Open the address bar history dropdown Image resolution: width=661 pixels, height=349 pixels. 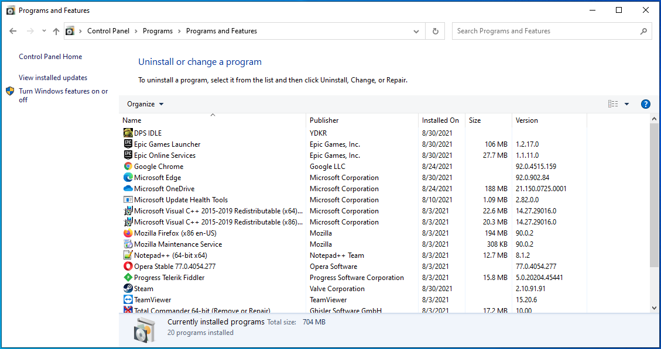pos(416,32)
